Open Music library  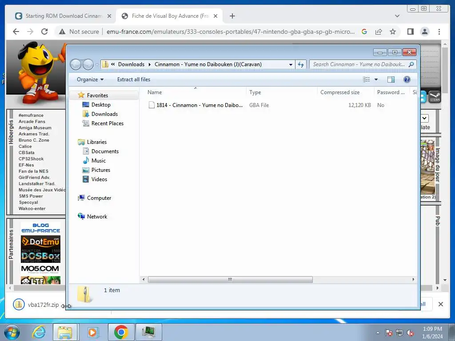98,161
